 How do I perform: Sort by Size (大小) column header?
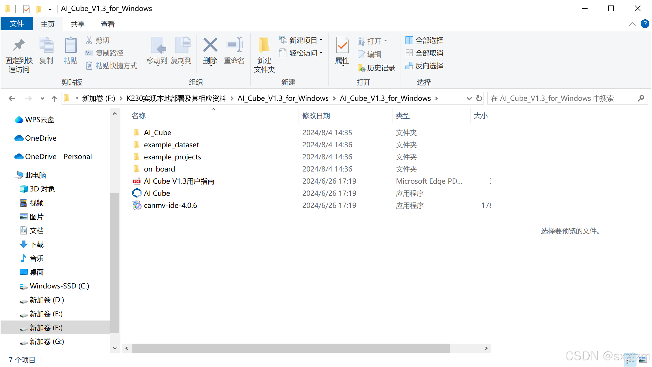click(481, 116)
